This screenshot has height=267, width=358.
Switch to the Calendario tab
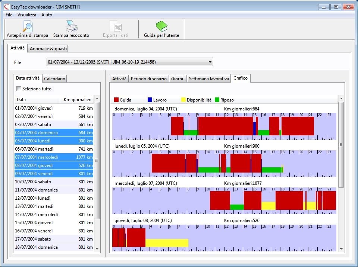(x=55, y=78)
